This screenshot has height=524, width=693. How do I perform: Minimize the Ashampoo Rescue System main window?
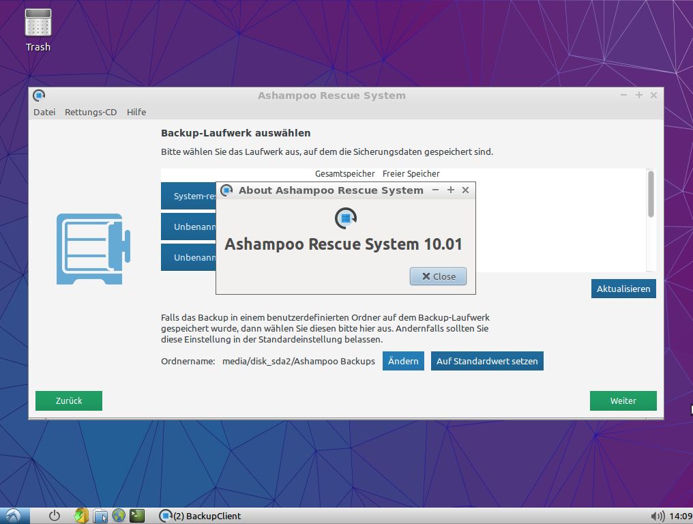623,95
